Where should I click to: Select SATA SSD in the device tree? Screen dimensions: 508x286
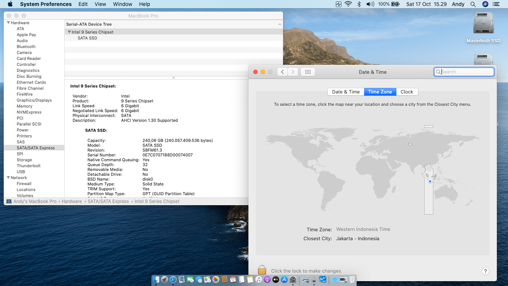[x=87, y=38]
